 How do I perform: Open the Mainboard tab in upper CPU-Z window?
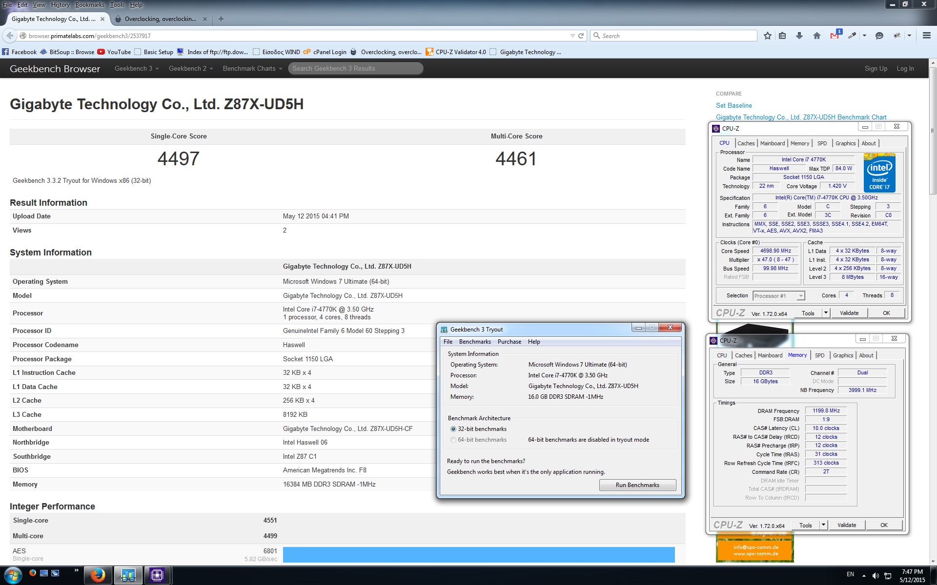[x=773, y=143]
